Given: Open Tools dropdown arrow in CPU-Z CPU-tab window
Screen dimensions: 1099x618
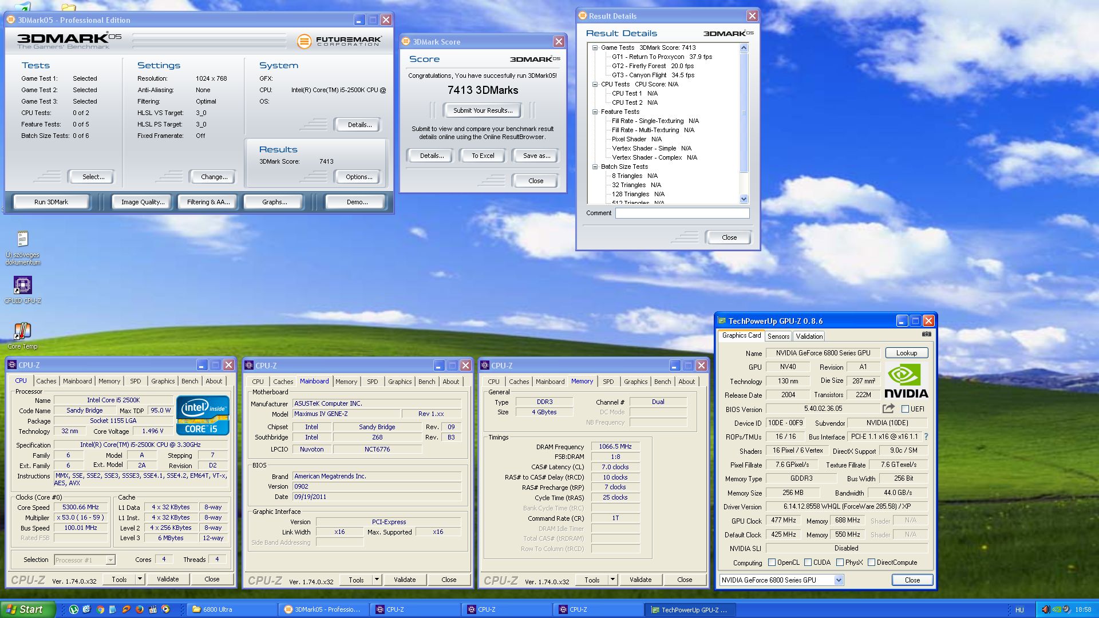Looking at the screenshot, I should coord(140,579).
